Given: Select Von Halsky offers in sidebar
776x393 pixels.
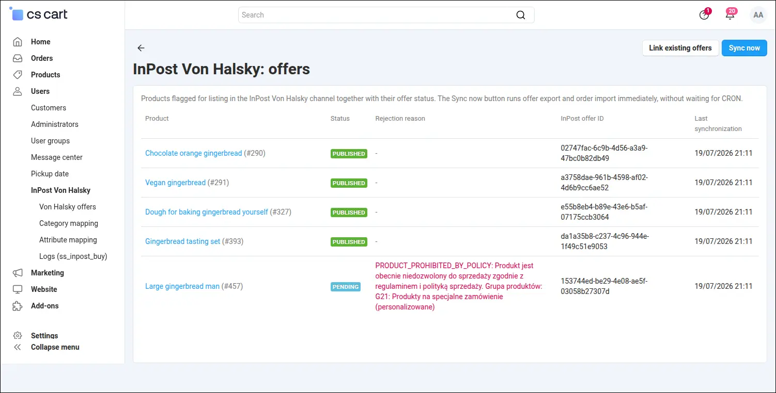Looking at the screenshot, I should 68,207.
